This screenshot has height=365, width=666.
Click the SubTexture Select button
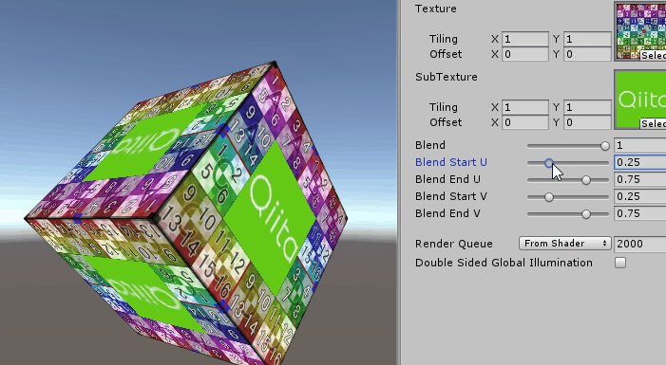pyautogui.click(x=653, y=123)
